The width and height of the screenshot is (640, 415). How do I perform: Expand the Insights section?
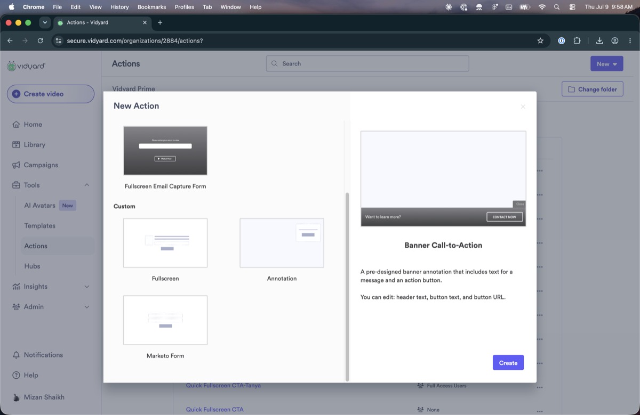(87, 287)
